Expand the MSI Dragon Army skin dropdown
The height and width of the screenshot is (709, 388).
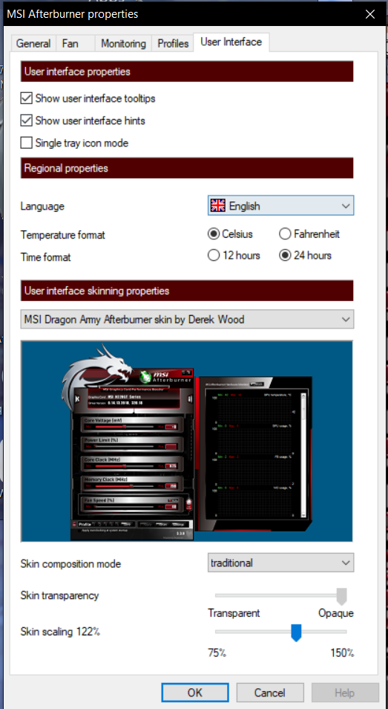[x=187, y=320]
